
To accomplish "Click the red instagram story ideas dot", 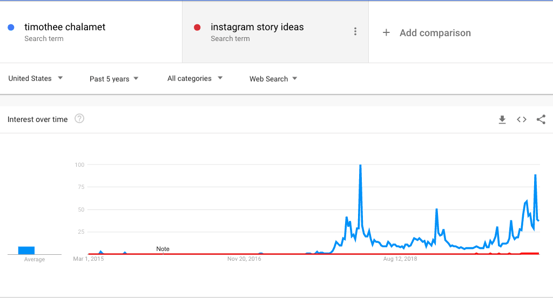I will tap(197, 27).
